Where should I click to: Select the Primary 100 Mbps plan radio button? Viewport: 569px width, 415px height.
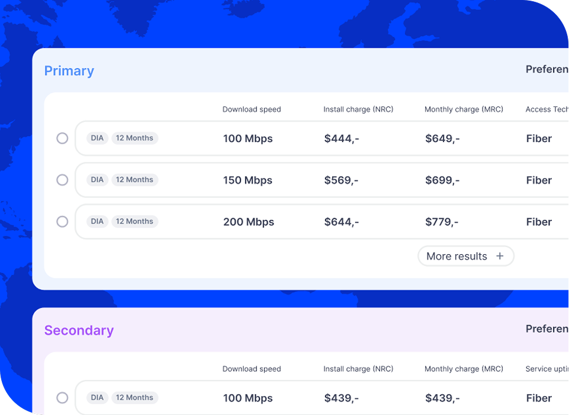pos(62,138)
